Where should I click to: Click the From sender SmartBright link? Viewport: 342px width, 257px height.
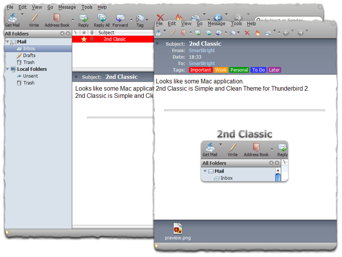[x=202, y=50]
